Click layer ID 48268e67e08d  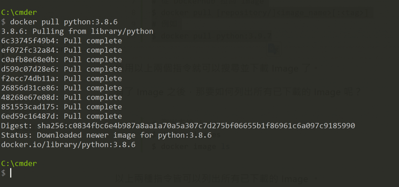point(29,97)
